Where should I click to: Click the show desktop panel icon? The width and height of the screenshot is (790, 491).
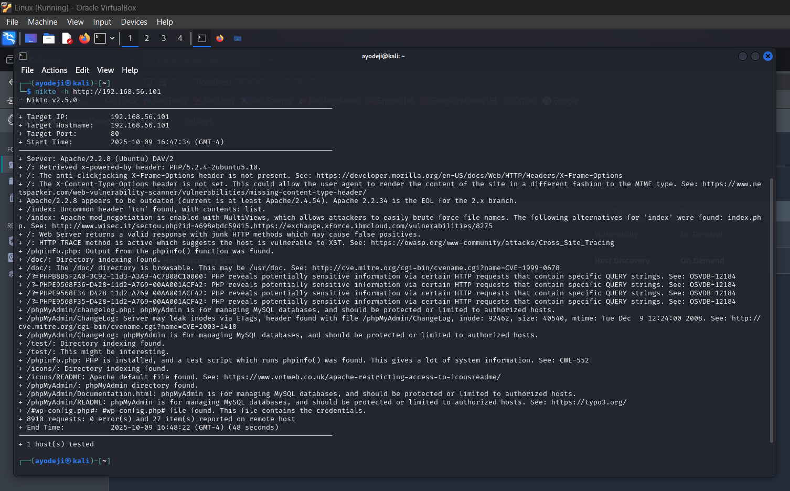coord(31,38)
